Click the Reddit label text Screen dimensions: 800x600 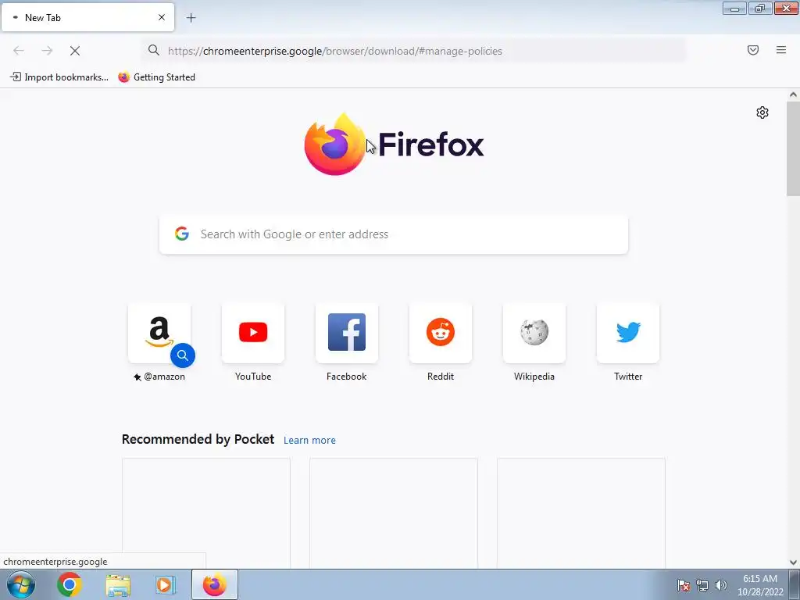(x=441, y=377)
